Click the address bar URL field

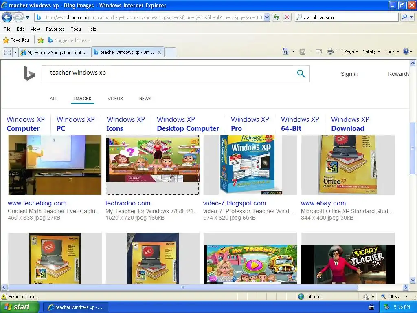pyautogui.click(x=152, y=18)
